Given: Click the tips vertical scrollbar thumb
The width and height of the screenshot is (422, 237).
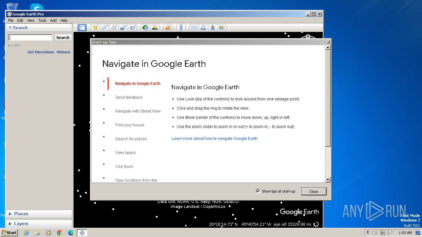Looking at the screenshot, I should [328, 98].
